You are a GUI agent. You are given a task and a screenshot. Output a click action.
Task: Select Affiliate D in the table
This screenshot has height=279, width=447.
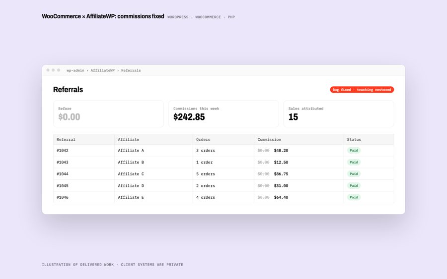pyautogui.click(x=131, y=186)
